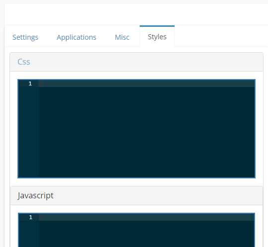This screenshot has width=268, height=247.
Task: Focus the empty body of the Css editor
Action: [x=147, y=132]
